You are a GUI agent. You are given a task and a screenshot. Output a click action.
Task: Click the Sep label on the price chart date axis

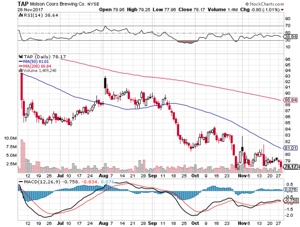click(152, 176)
